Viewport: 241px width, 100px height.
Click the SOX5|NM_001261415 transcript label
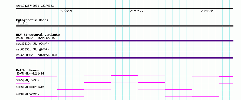[x=30, y=87]
